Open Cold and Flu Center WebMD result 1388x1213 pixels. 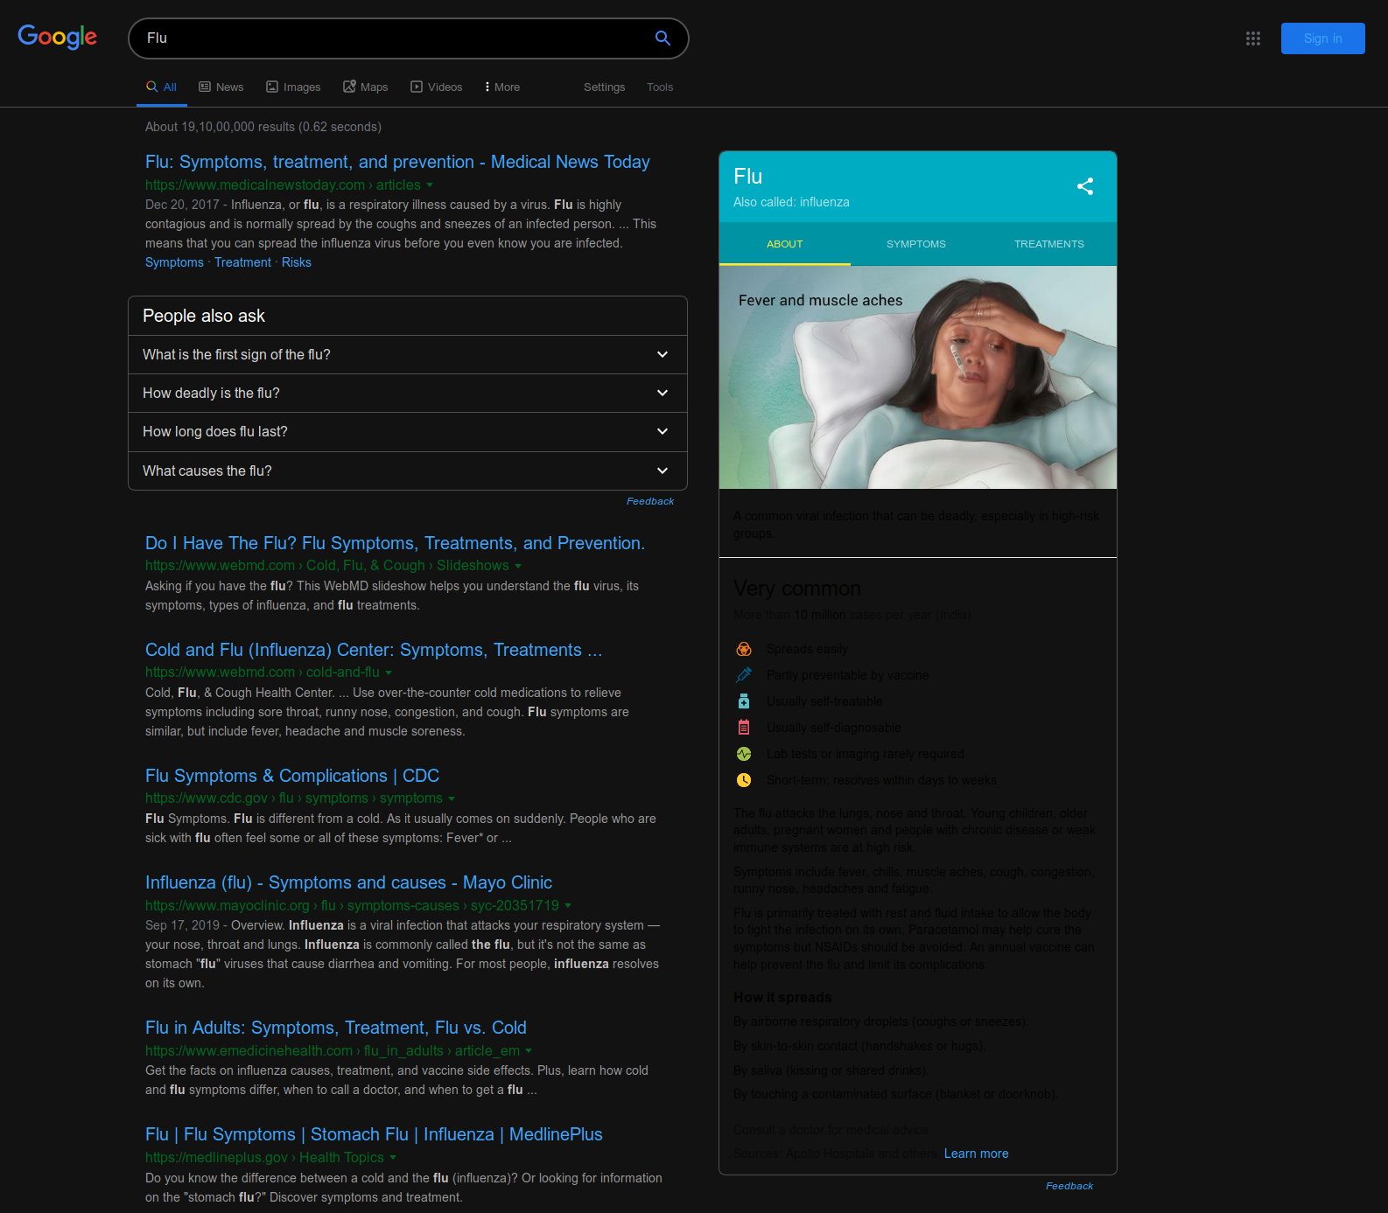(x=374, y=650)
